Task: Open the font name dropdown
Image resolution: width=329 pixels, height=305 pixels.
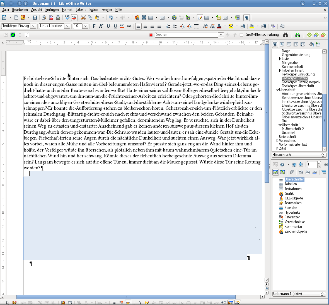Action: click(67, 26)
